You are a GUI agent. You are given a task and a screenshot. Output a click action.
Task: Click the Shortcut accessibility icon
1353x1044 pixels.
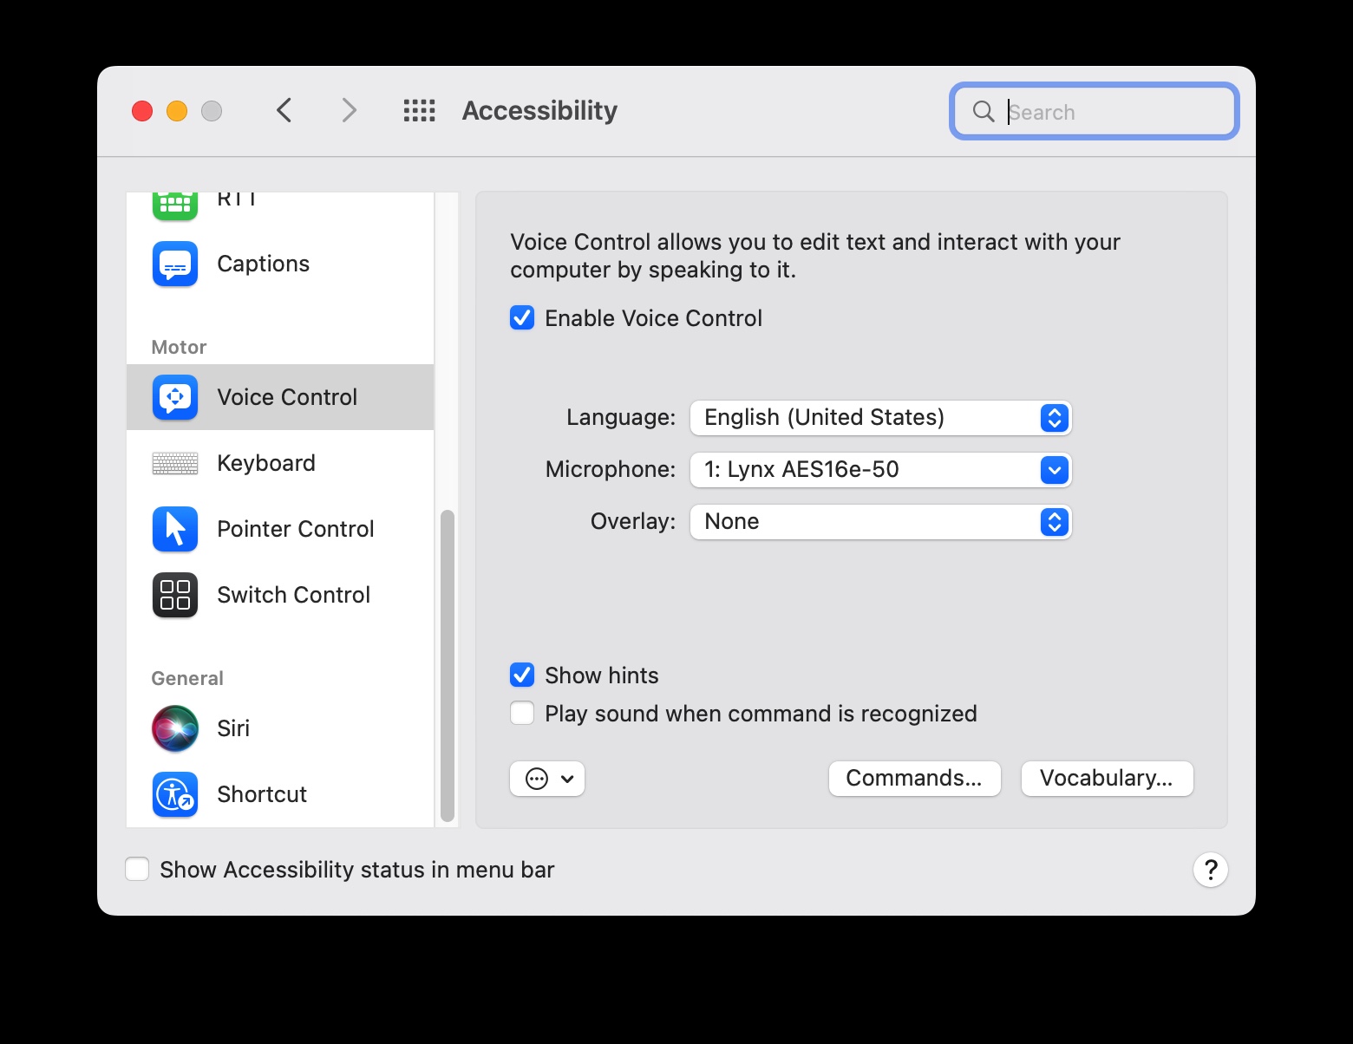pyautogui.click(x=175, y=794)
